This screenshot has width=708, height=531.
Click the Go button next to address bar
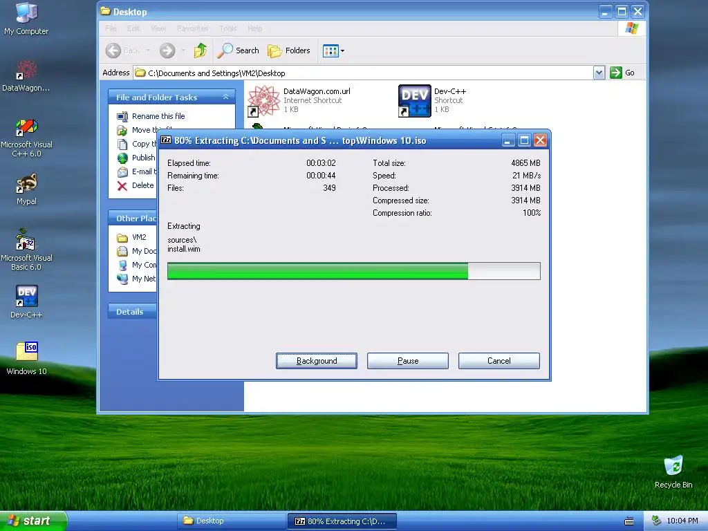pyautogui.click(x=622, y=73)
